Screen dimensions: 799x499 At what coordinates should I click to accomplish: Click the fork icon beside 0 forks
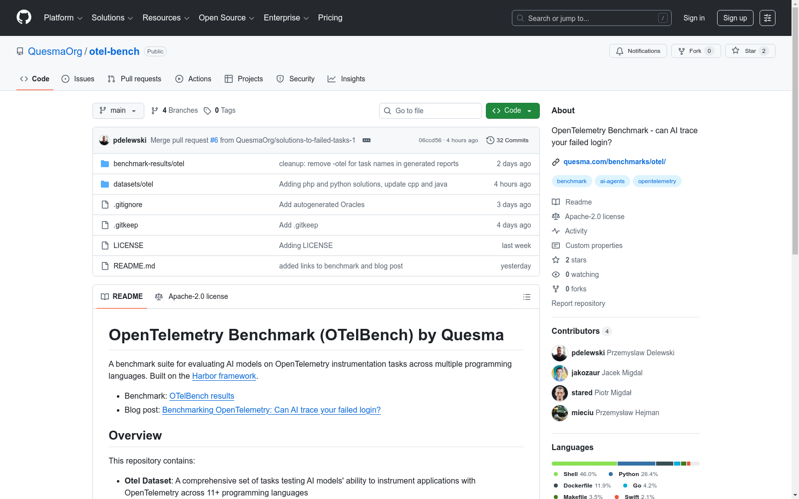pos(556,289)
